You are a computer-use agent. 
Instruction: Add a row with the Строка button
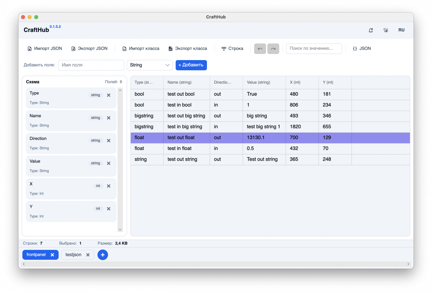[232, 48]
